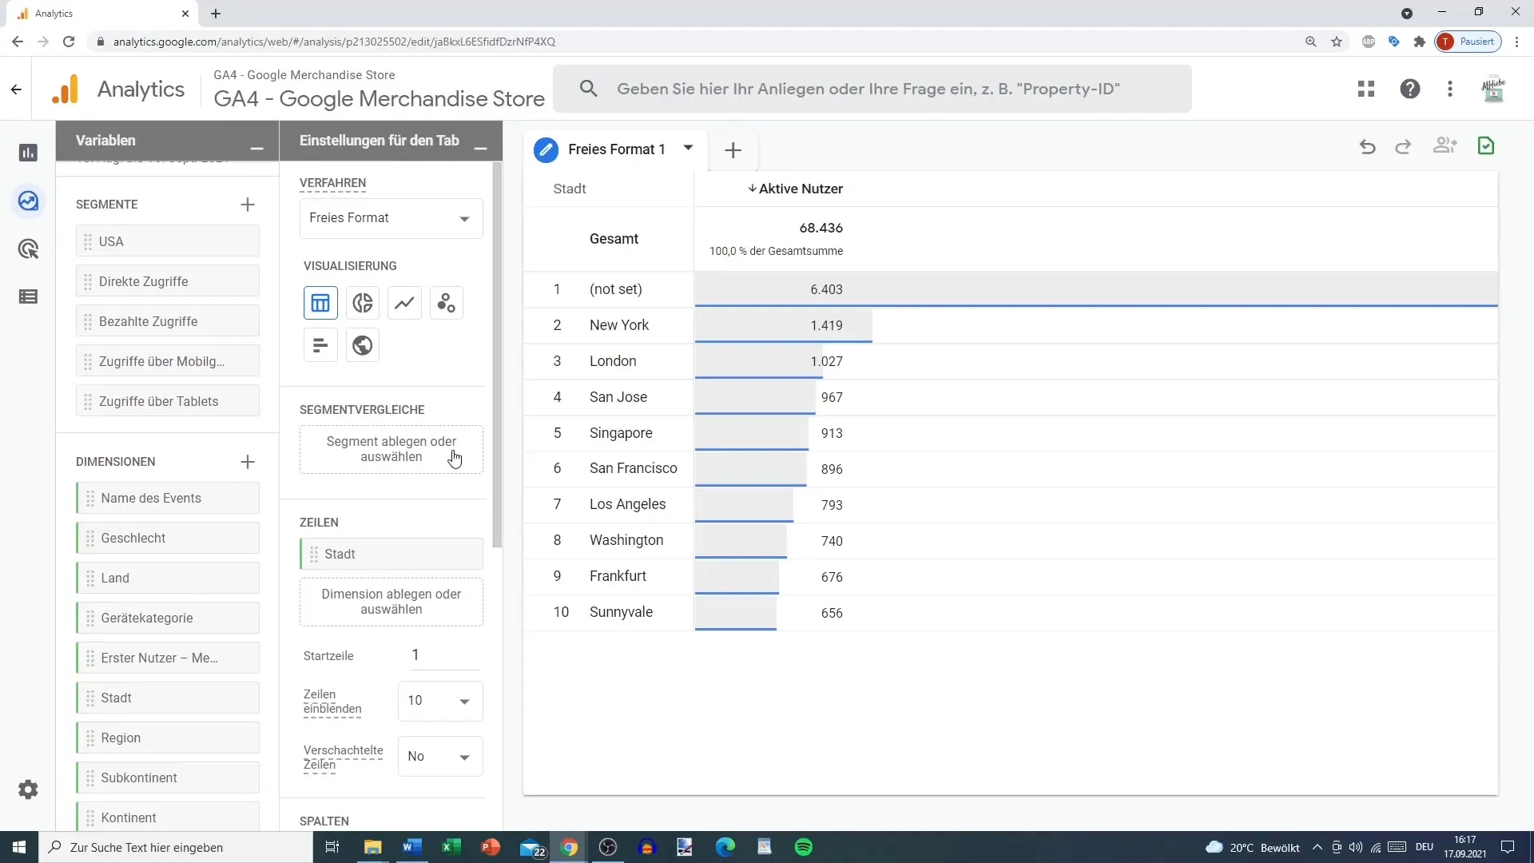This screenshot has height=863, width=1534.
Task: Select the USA segment
Action: 168,241
